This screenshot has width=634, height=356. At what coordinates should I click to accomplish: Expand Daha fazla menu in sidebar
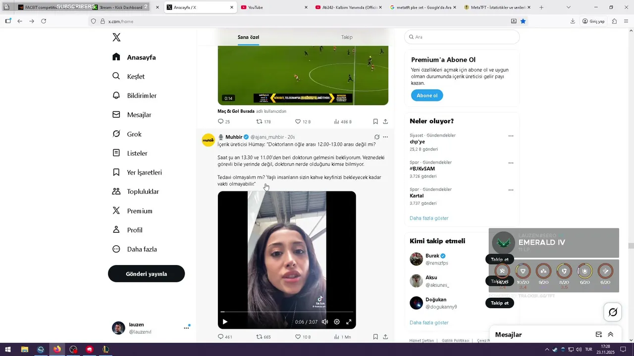[x=135, y=249]
